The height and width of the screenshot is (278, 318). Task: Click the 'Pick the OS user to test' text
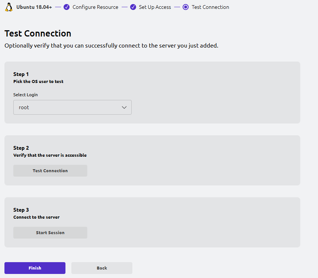(38, 81)
